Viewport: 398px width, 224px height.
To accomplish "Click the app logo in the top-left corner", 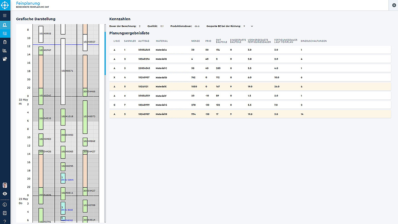I will [x=5, y=5].
